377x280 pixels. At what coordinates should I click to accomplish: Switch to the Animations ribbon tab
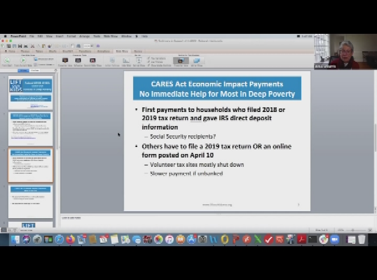click(103, 51)
